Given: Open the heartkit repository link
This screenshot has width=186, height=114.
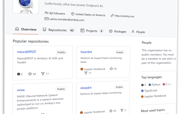Looking at the screenshot, I should pyautogui.click(x=86, y=52).
